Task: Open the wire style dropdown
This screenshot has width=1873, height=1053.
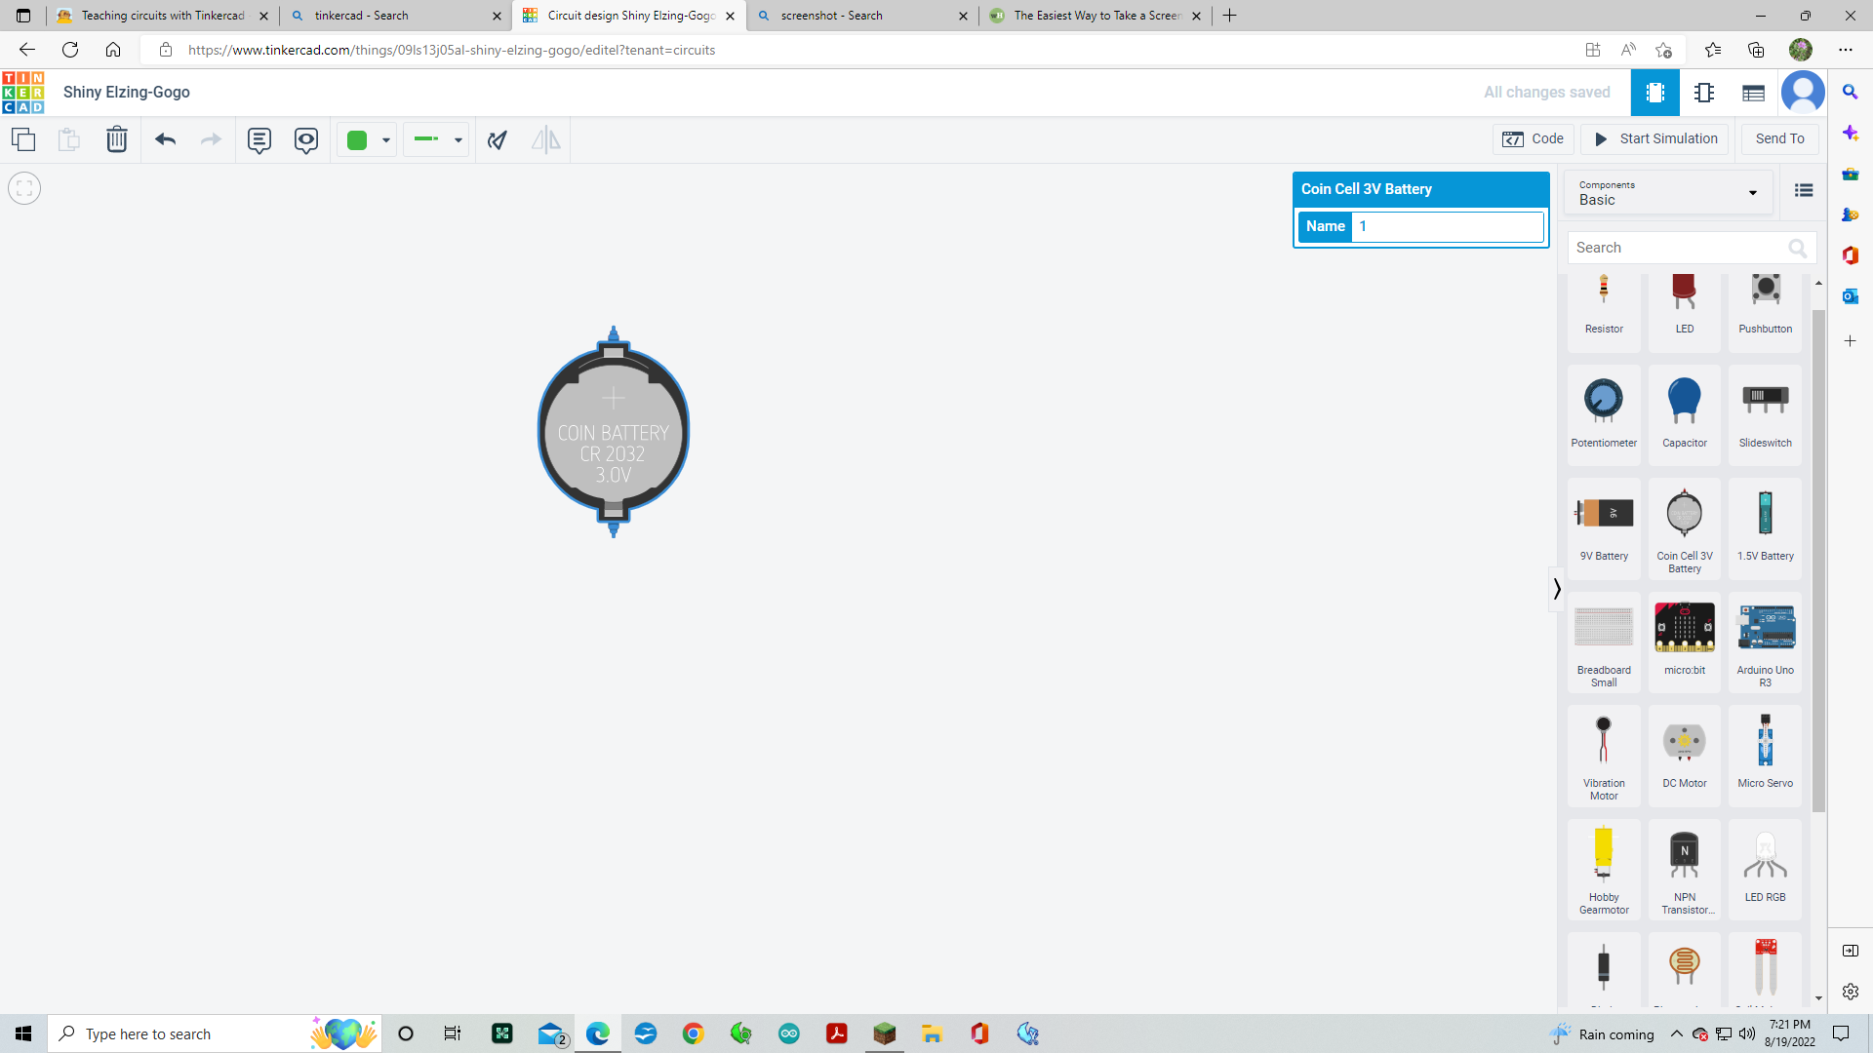Action: pyautogui.click(x=457, y=139)
